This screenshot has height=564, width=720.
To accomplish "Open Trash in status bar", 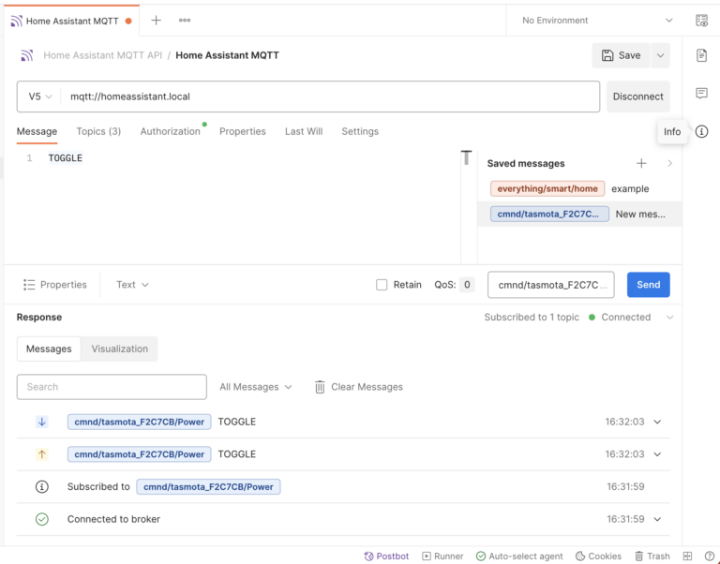I will pos(652,557).
